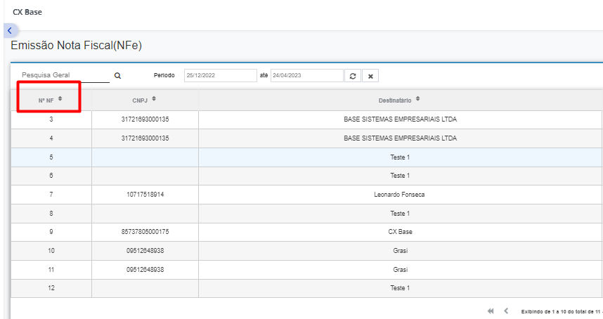Click CNPJ 09512648938 in row 11
The width and height of the screenshot is (603, 319).
pyautogui.click(x=145, y=269)
